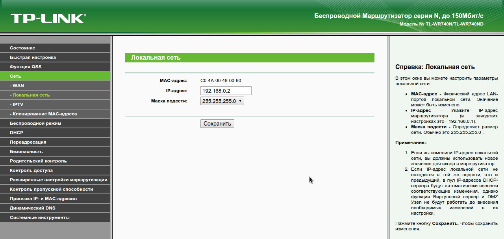Open Расширенные настройки маршрутизации
This screenshot has width=504, height=239.
[55, 180]
